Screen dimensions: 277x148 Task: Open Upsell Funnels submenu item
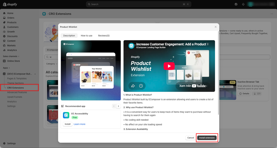[x=15, y=97]
